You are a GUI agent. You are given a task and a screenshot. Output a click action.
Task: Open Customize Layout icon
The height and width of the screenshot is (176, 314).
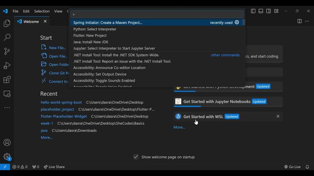(276, 11)
